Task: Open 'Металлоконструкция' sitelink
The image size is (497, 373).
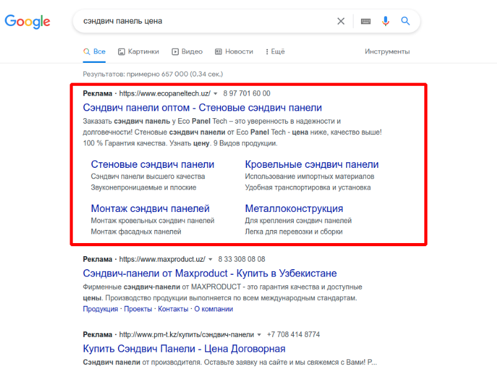Action: coord(294,208)
